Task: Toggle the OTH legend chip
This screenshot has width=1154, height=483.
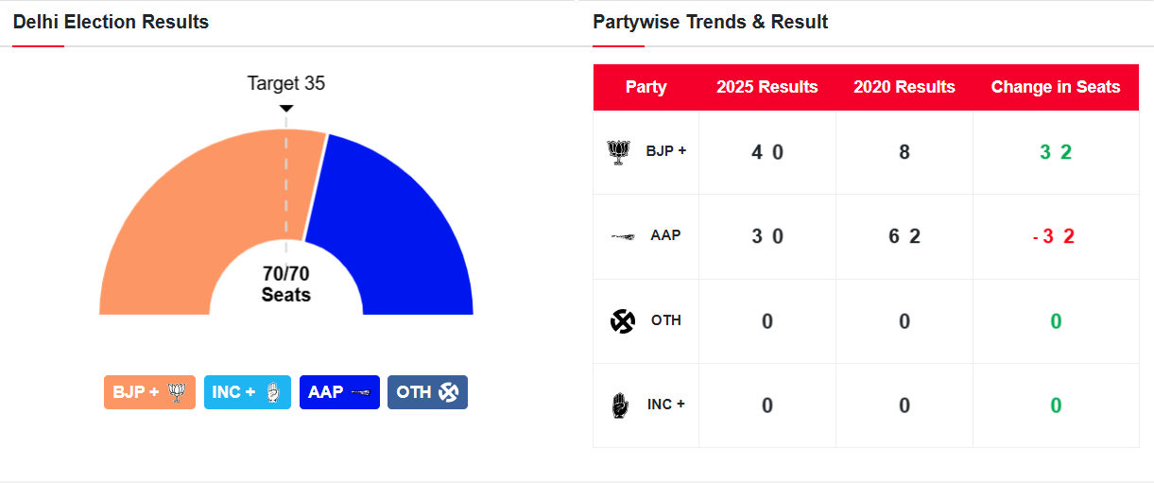Action: (427, 392)
